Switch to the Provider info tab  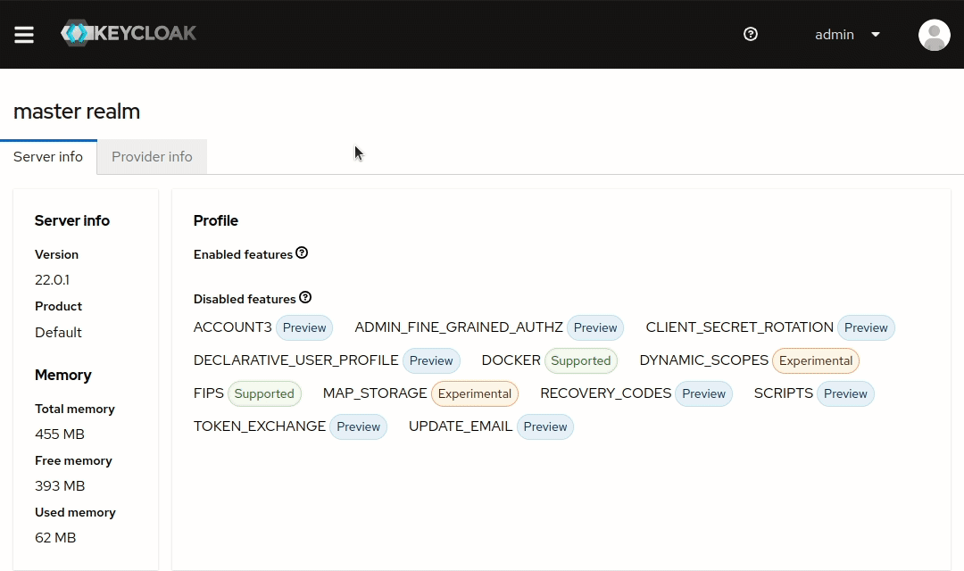pos(152,157)
